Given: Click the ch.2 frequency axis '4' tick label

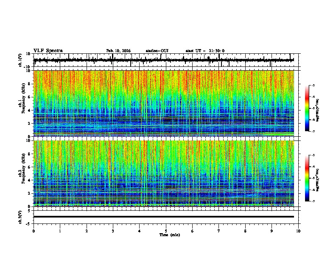Looking at the screenshot, I should [x=29, y=180].
